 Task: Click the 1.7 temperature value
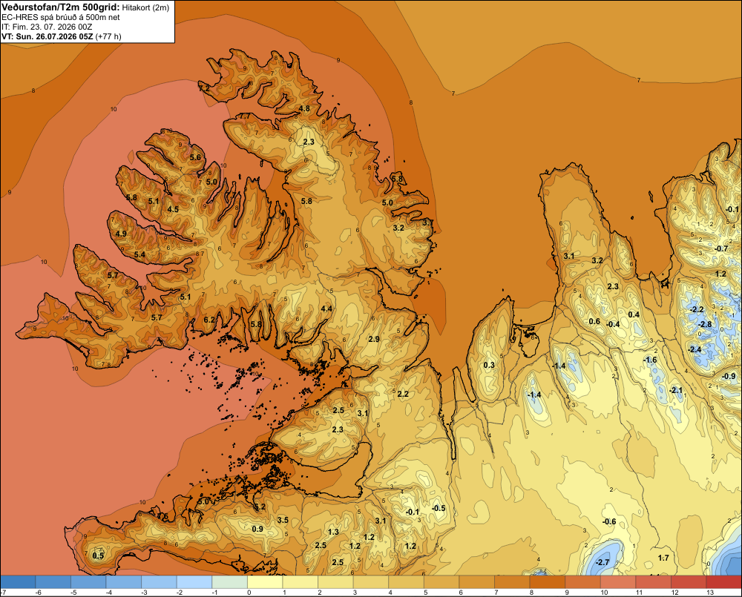pyautogui.click(x=663, y=558)
